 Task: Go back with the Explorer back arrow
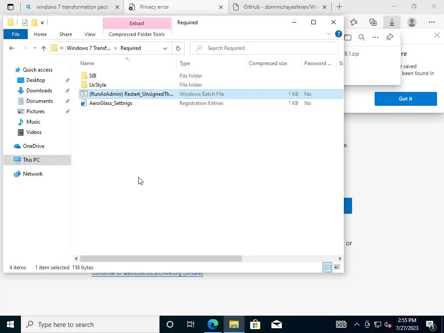point(12,48)
